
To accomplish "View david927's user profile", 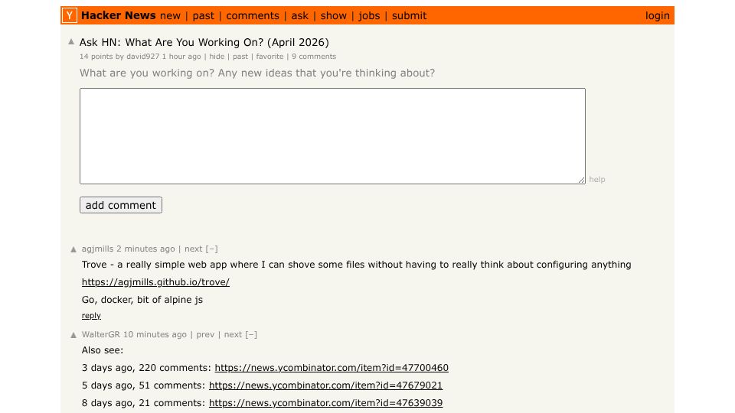I will [142, 56].
